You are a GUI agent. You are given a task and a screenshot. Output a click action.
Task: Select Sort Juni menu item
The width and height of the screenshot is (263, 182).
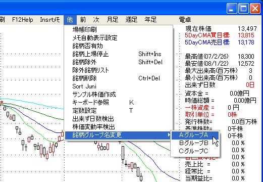click(x=119, y=86)
